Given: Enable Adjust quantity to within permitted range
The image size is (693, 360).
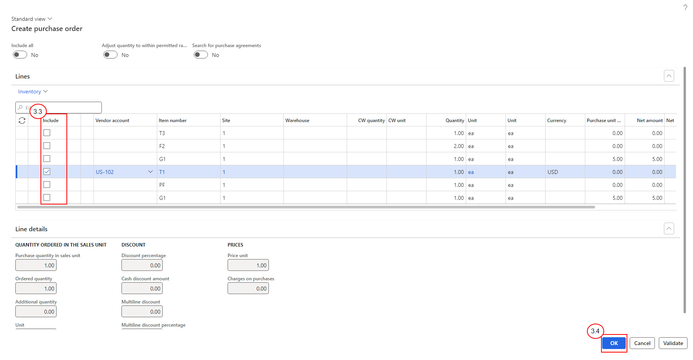Looking at the screenshot, I should (x=110, y=55).
